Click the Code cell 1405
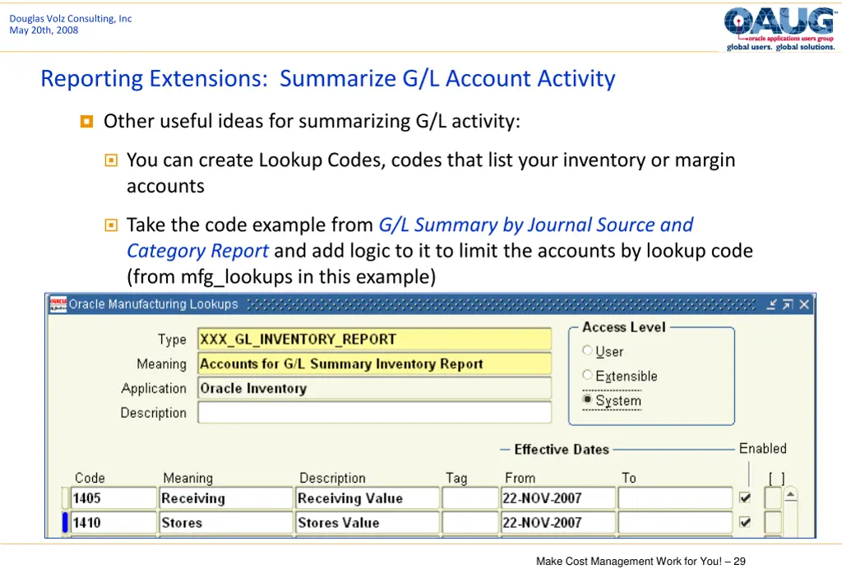Viewport: 842px width, 583px height. tap(113, 498)
